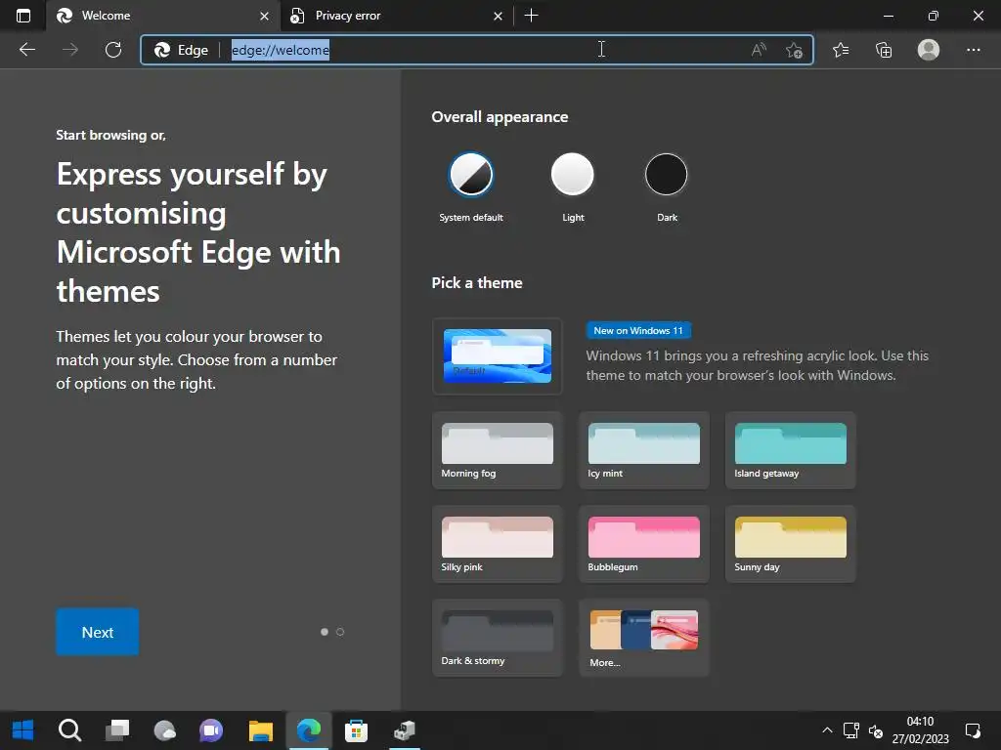Open the Collections icon
Viewport: 1001px width, 750px height.
[884, 50]
